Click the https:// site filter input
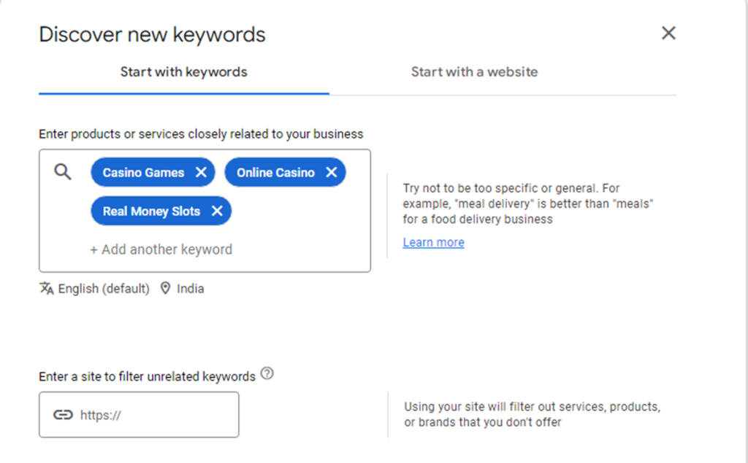Screen dimensions: 748x463 pos(139,415)
